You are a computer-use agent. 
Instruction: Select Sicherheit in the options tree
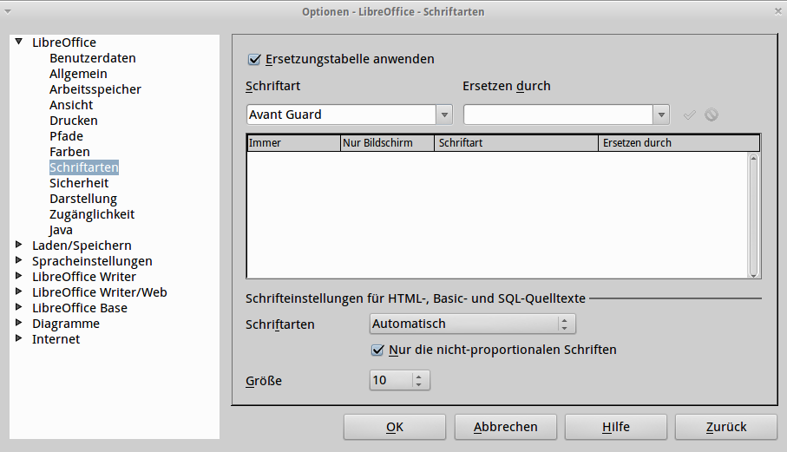(x=79, y=183)
